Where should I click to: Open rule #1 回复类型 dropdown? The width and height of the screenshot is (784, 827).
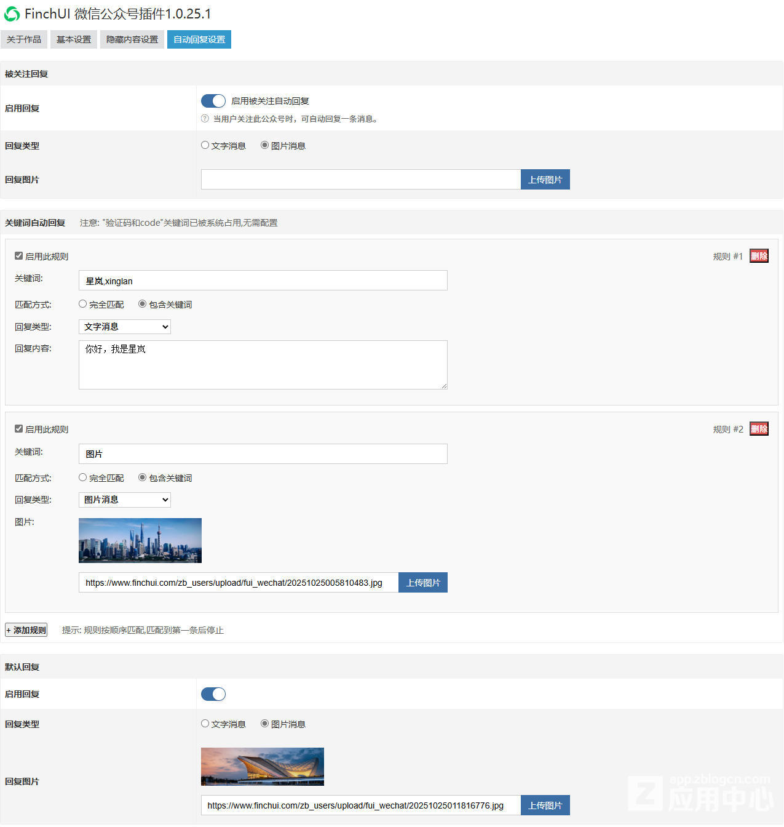pyautogui.click(x=125, y=327)
